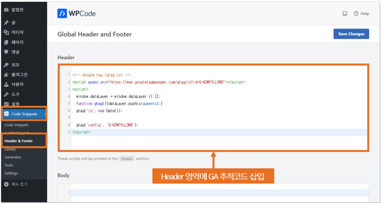Open the inbox notifications icon
The width and height of the screenshot is (381, 203).
pyautogui.click(x=345, y=14)
